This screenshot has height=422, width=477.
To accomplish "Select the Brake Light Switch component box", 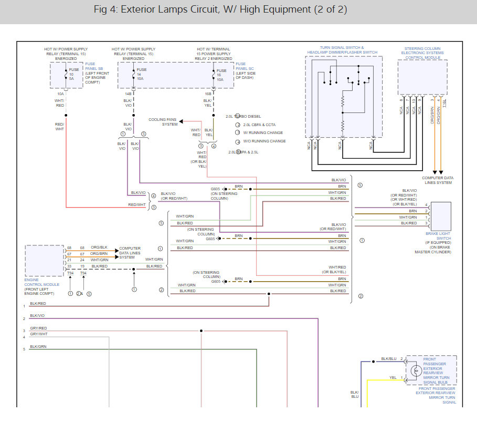I will pyautogui.click(x=441, y=214).
